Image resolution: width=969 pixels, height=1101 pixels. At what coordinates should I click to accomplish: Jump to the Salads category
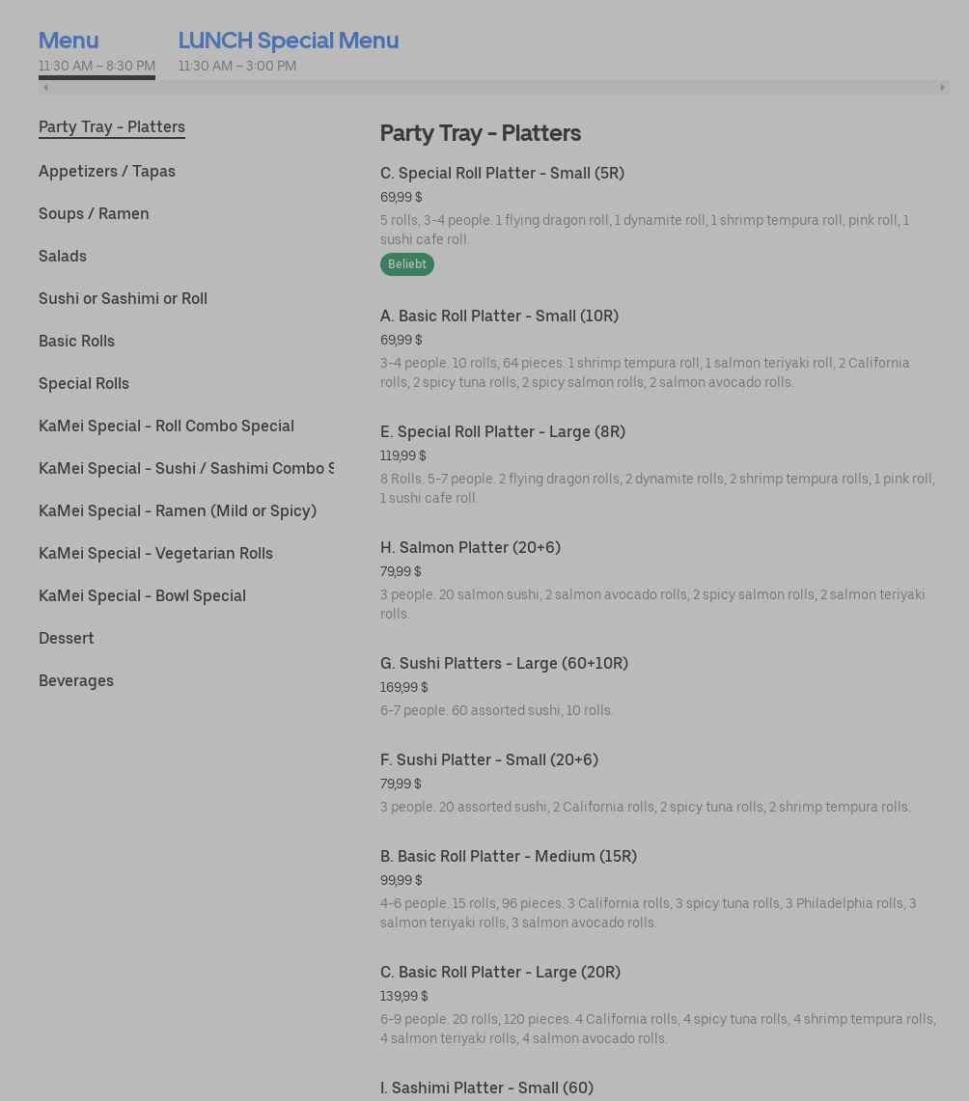63,256
